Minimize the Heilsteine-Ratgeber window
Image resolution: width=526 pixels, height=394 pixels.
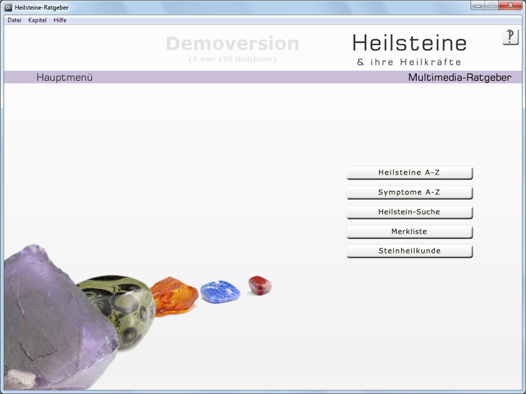coord(477,6)
